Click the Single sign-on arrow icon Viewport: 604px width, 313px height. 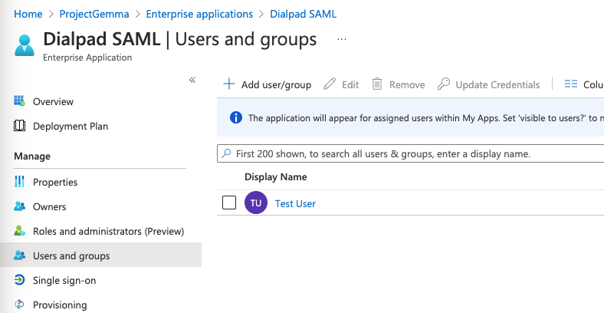(x=19, y=280)
